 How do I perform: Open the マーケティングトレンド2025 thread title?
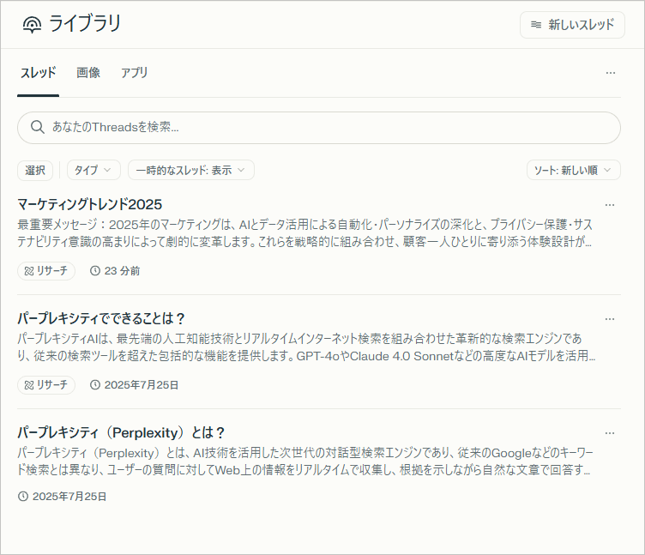coord(90,204)
